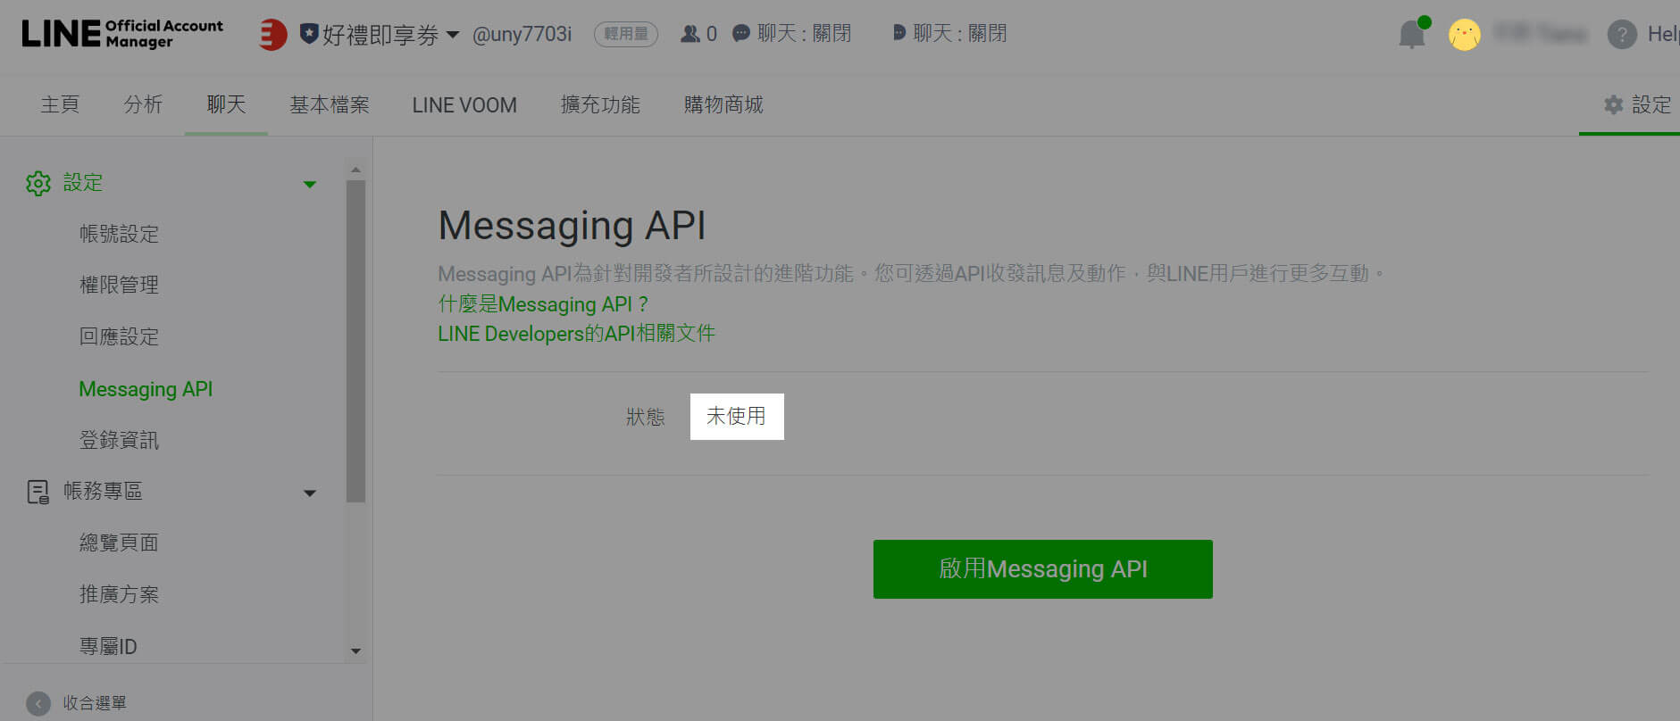Open the notifications bell
Image resolution: width=1680 pixels, height=721 pixels.
pyautogui.click(x=1413, y=34)
